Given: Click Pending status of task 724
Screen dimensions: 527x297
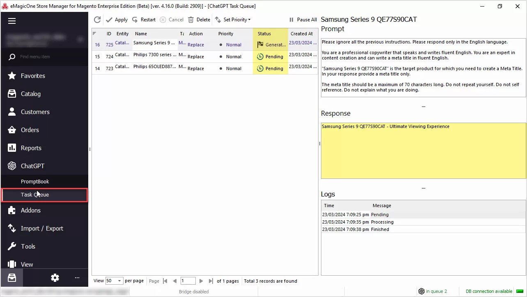Looking at the screenshot, I should (x=270, y=57).
